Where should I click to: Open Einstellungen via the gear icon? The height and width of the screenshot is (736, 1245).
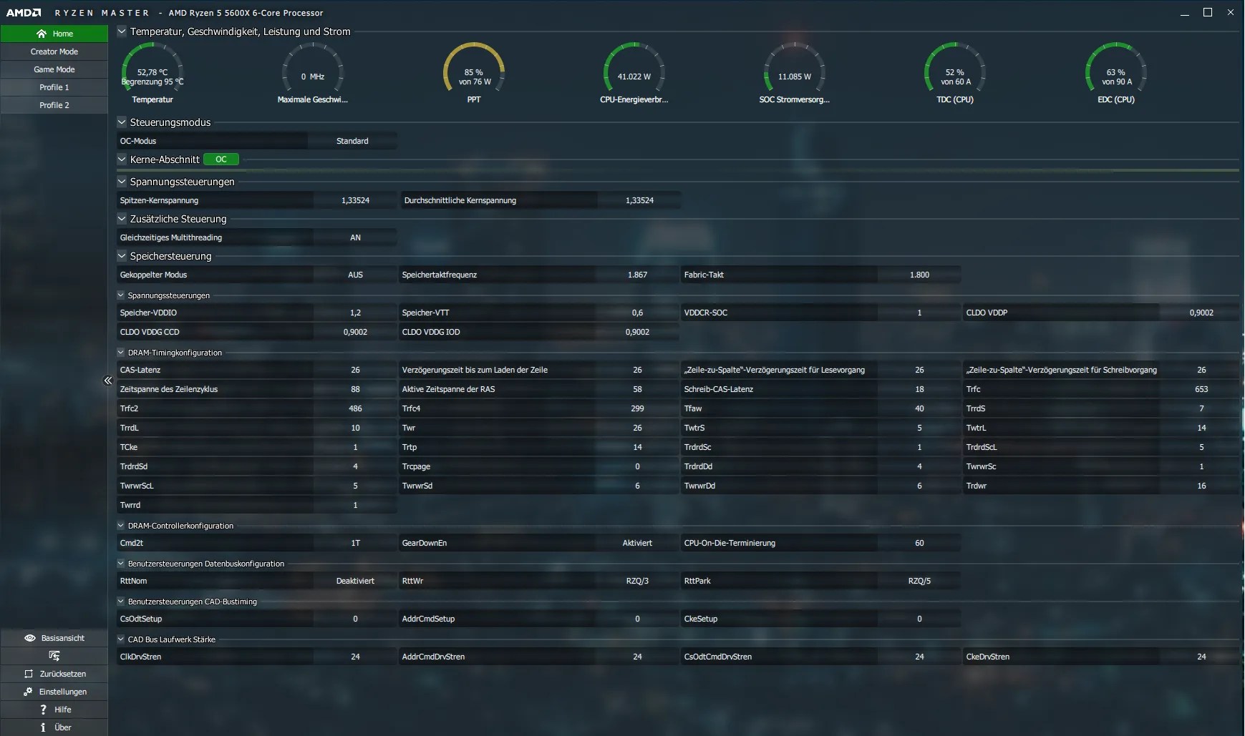29,692
